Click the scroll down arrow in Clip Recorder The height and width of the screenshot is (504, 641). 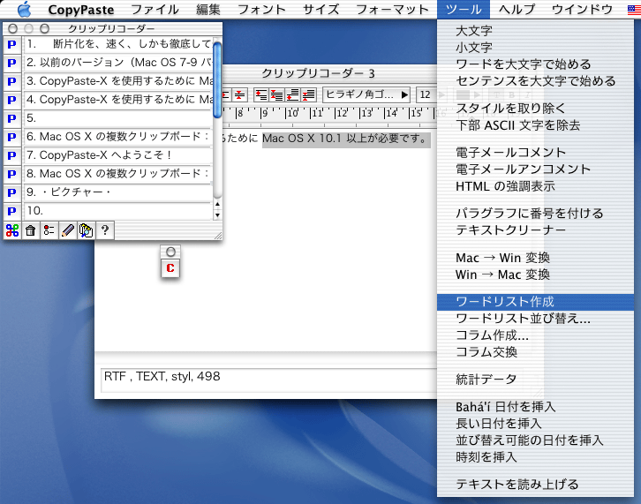point(217,215)
